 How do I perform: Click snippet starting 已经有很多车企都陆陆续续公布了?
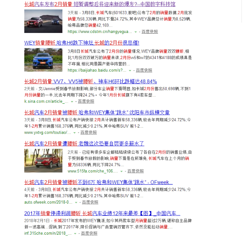coord(130,158)
